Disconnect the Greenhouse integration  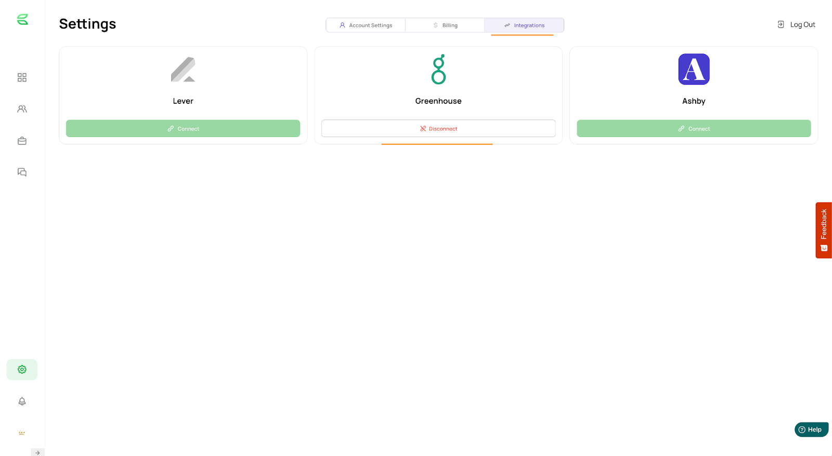point(438,129)
